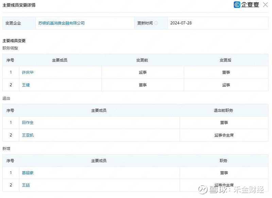Click 王健's 变更前 value 董事
This screenshot has width=272, height=198.
click(142, 85)
